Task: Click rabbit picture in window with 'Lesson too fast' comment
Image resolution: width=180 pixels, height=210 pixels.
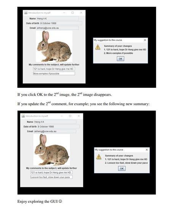Action: pos(52,150)
